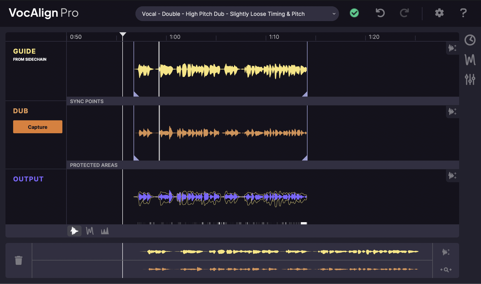This screenshot has height=284, width=481.
Task: Click the horizontal zoom magnifier in the overview
Action: (446, 269)
